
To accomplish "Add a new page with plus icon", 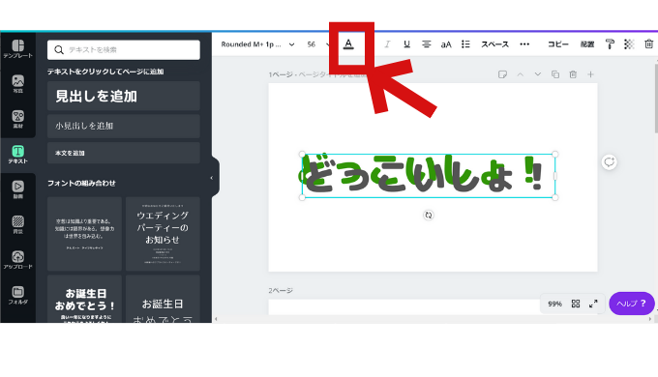I will tap(590, 74).
